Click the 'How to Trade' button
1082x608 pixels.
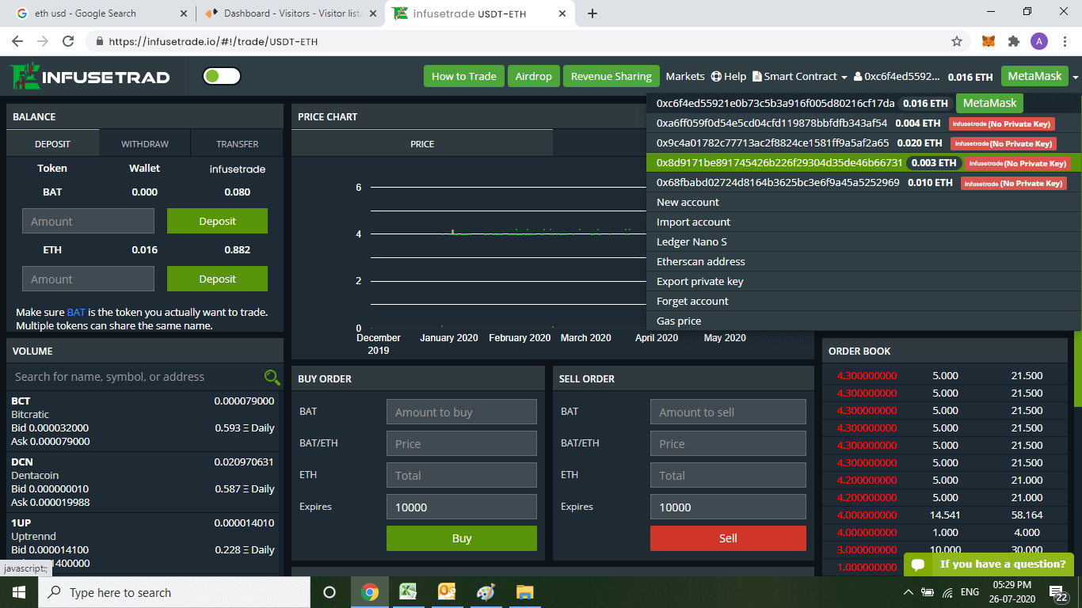tap(464, 76)
